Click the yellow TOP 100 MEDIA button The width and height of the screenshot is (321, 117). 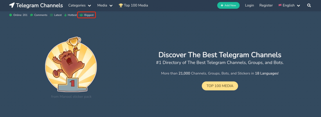tap(220, 86)
